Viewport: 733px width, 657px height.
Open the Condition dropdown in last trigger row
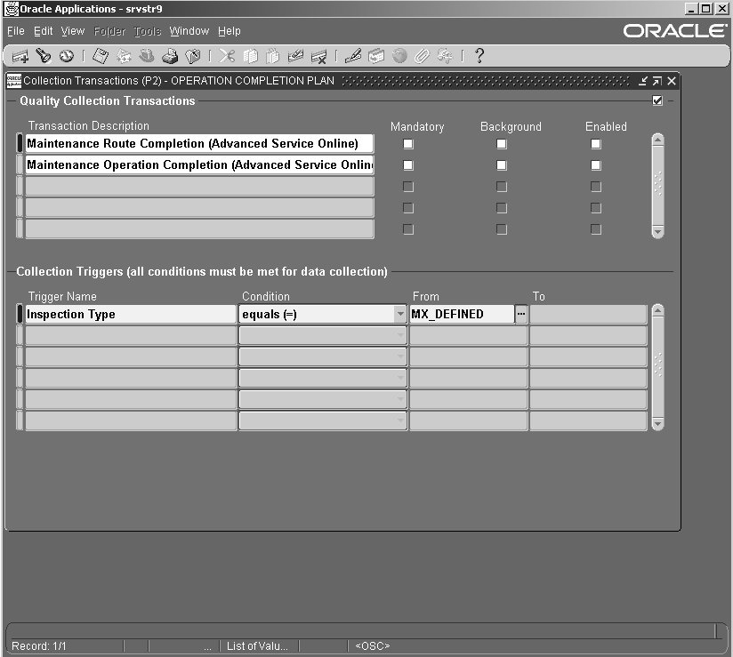400,421
